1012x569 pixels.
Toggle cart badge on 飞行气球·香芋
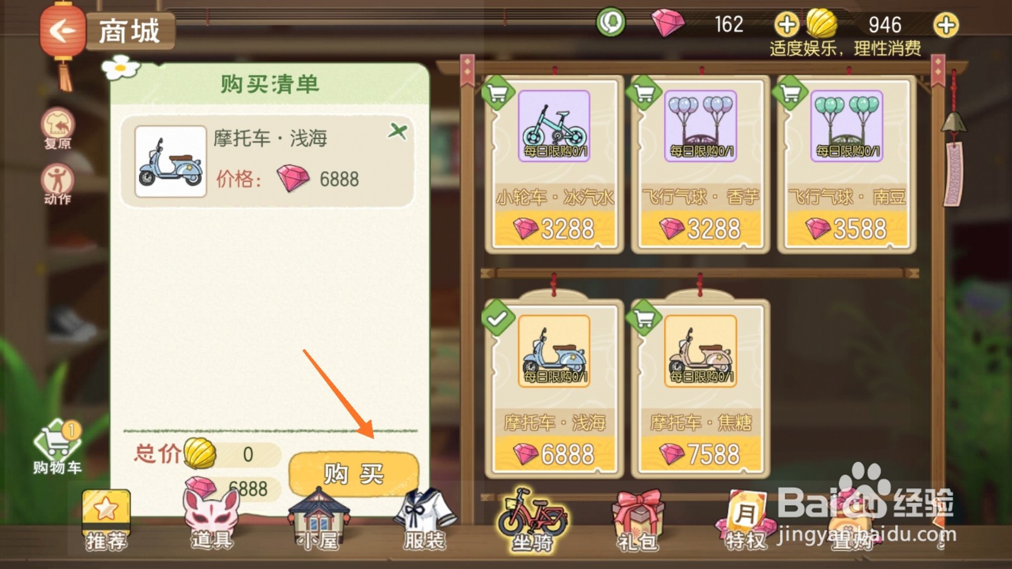pos(643,93)
